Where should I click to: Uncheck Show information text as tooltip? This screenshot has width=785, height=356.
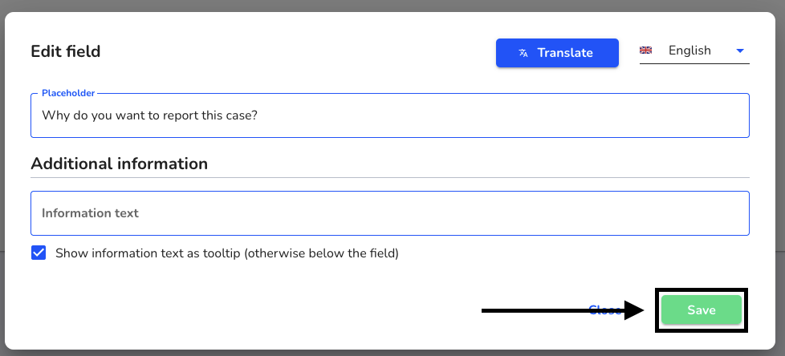pyautogui.click(x=39, y=253)
